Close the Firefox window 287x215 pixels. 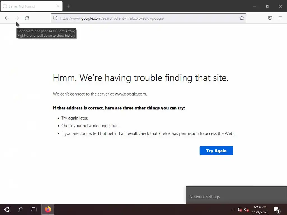[280, 6]
